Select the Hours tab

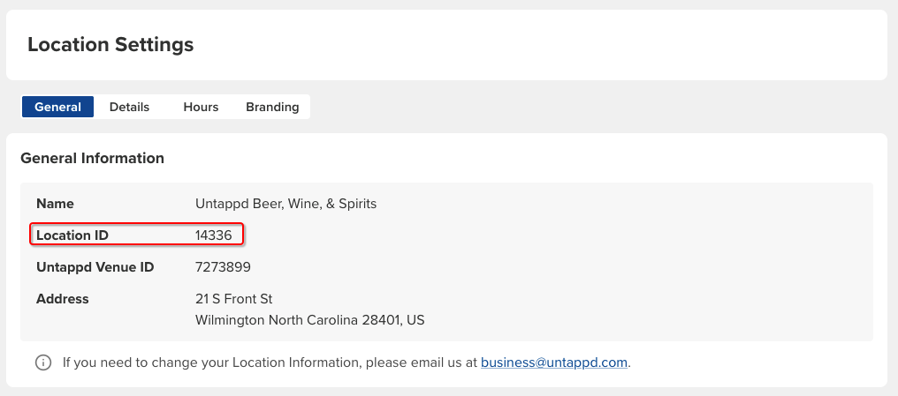[x=201, y=107]
